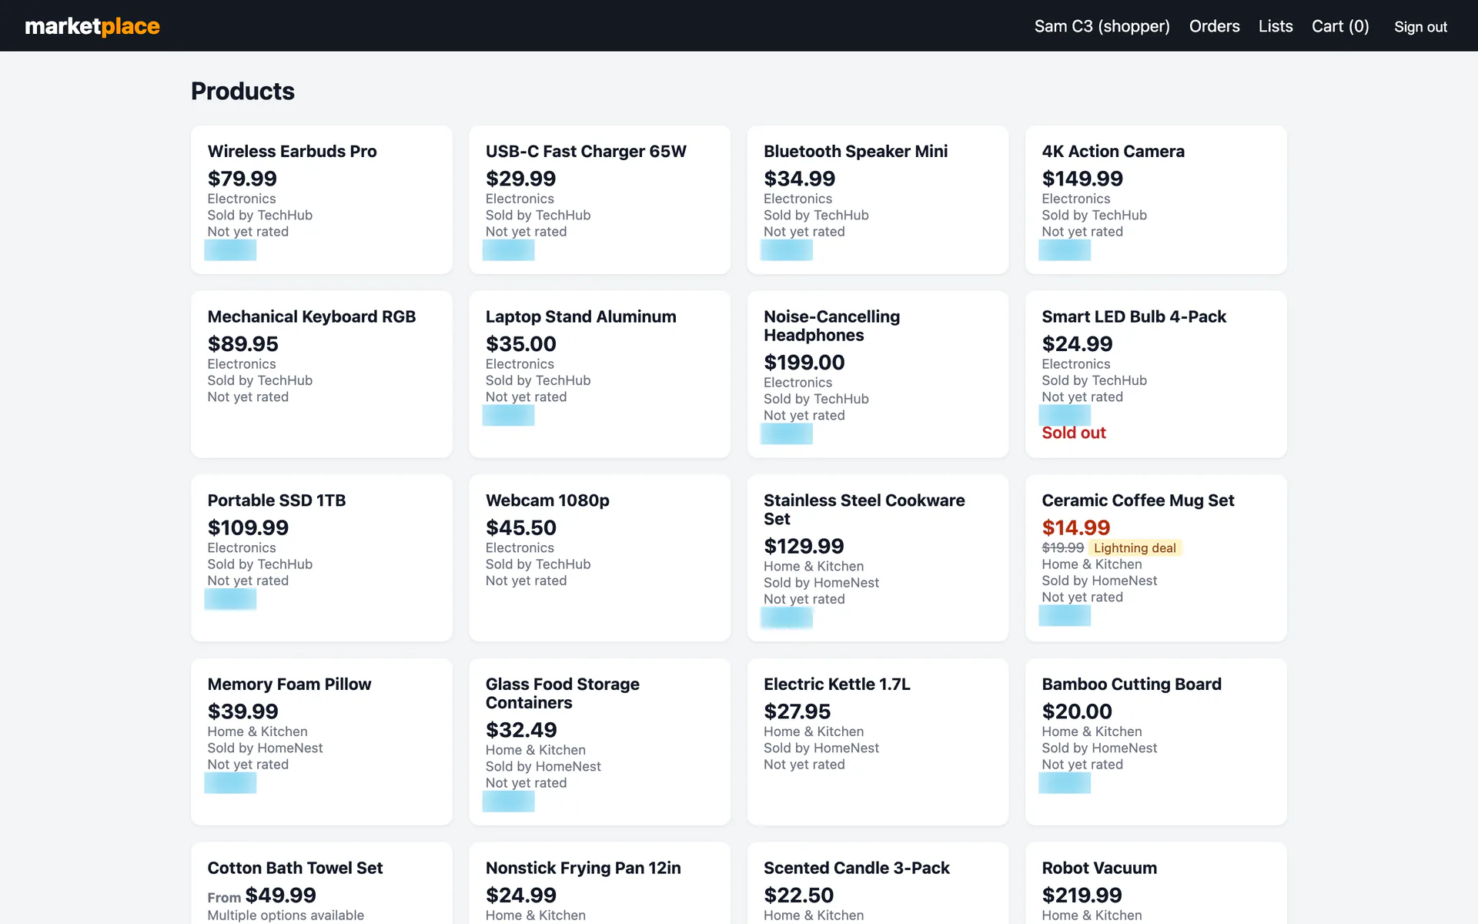Open the Webcam 1080p listing

coord(547,500)
